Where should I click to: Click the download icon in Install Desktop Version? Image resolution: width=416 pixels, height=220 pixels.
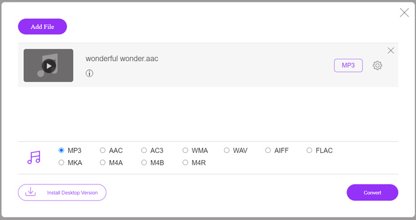30,192
